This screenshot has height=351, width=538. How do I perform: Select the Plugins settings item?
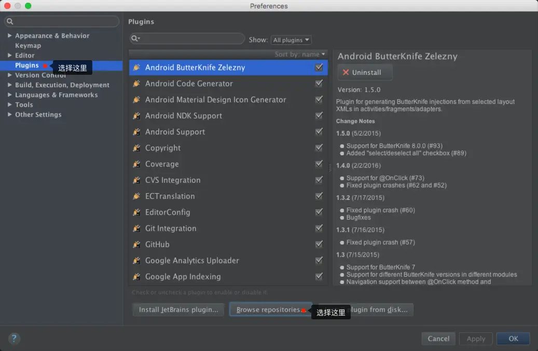27,65
